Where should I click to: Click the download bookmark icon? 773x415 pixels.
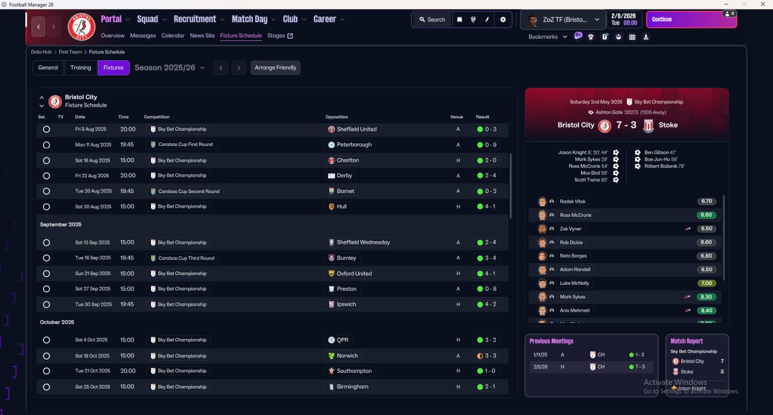click(646, 37)
